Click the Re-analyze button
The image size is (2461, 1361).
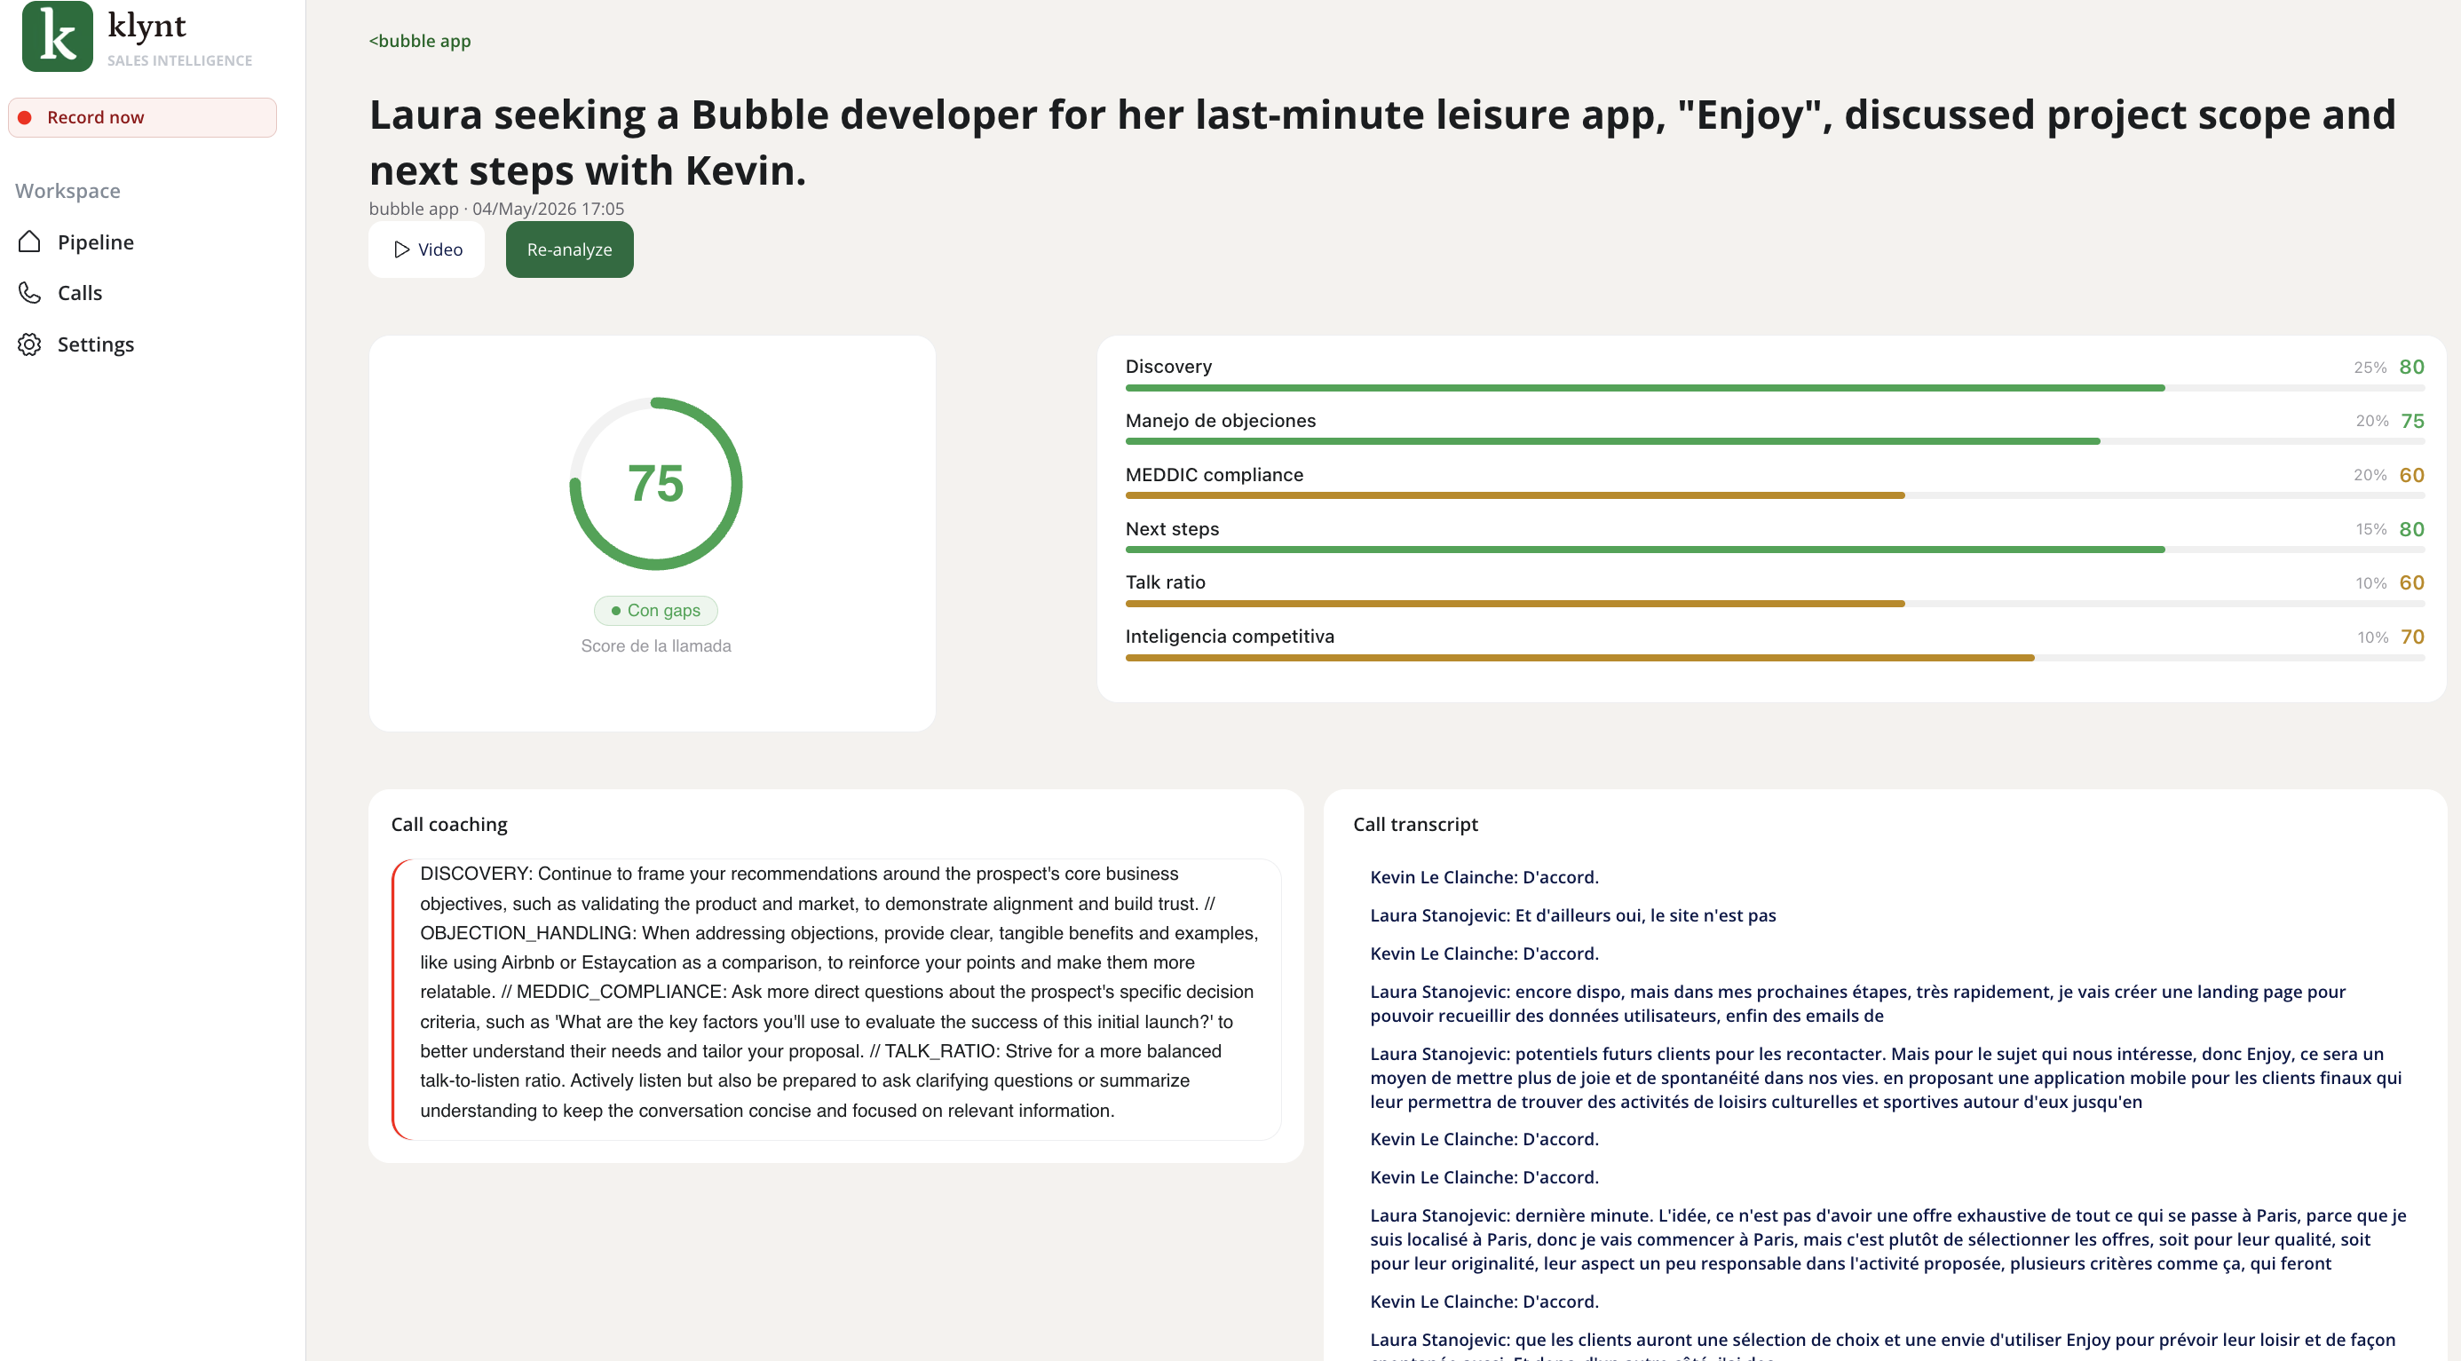tap(569, 249)
